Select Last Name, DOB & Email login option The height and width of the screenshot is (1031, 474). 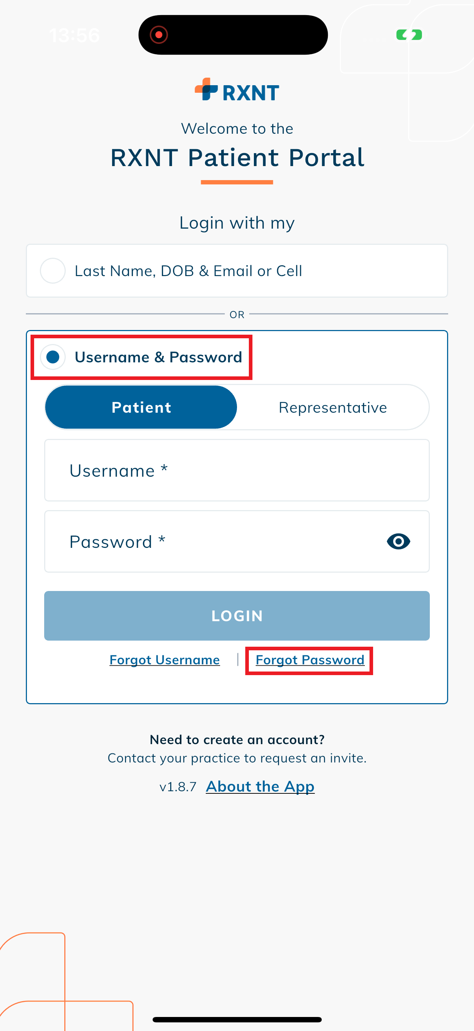[53, 271]
